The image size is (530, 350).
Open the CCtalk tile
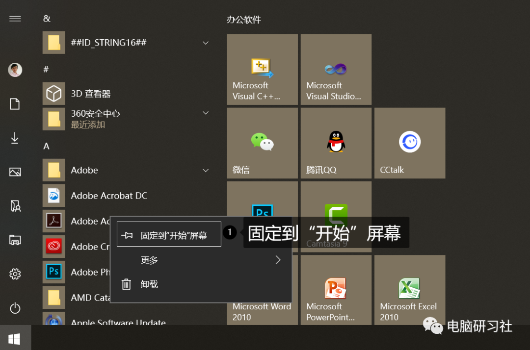[410, 143]
